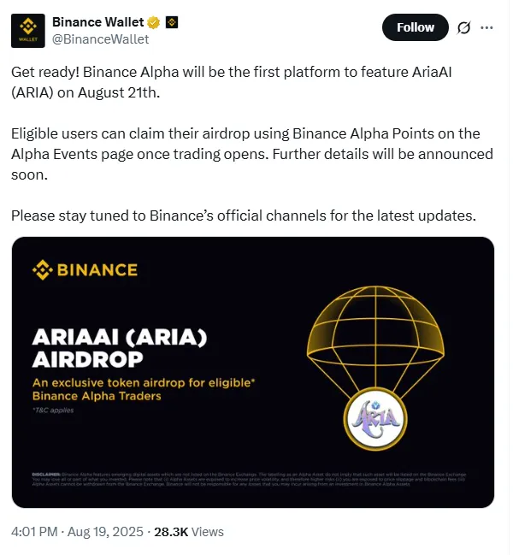The image size is (513, 555).
Task: Open the three-dot more options menu
Action: [x=487, y=27]
